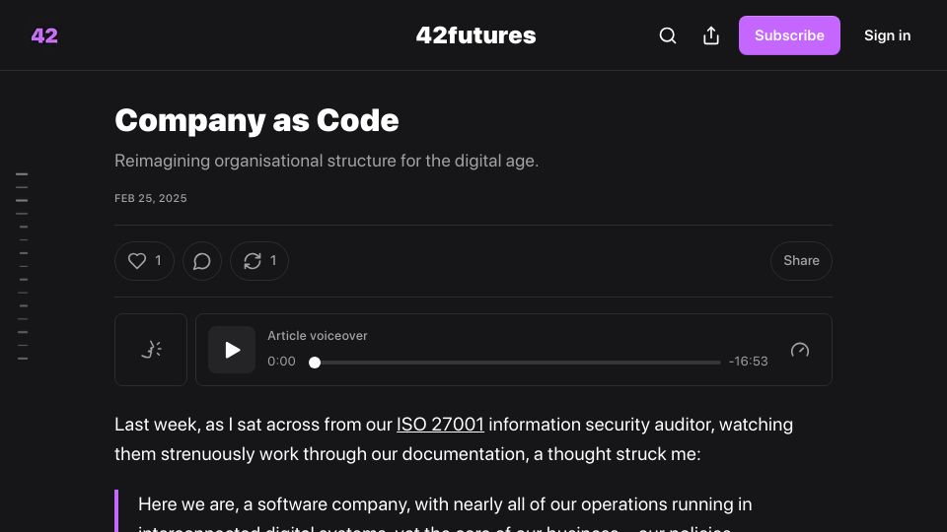Click the -16:53 remaining time label
947x532 pixels.
click(749, 362)
